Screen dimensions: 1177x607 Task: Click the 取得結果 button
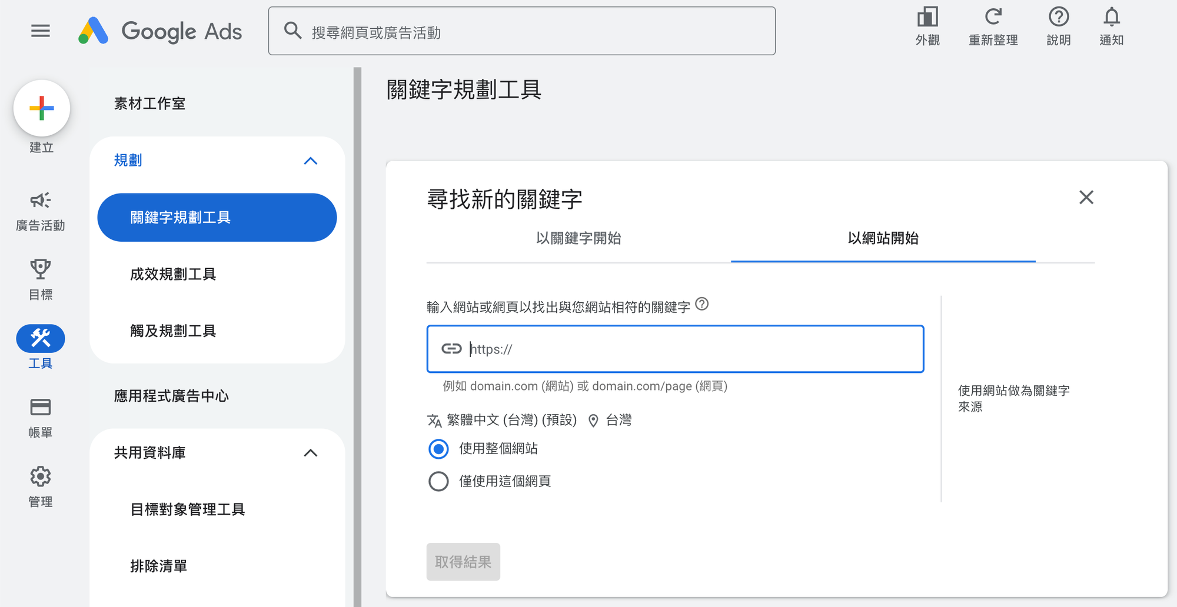(x=463, y=562)
